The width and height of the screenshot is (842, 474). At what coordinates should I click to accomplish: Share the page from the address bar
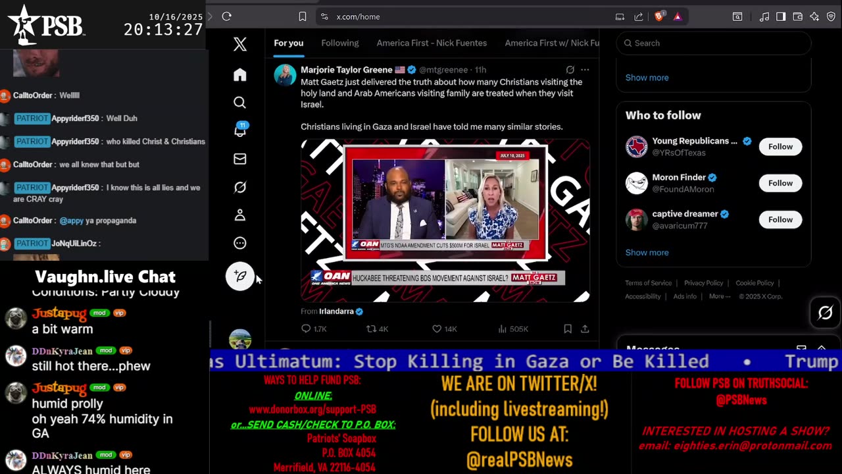639,16
